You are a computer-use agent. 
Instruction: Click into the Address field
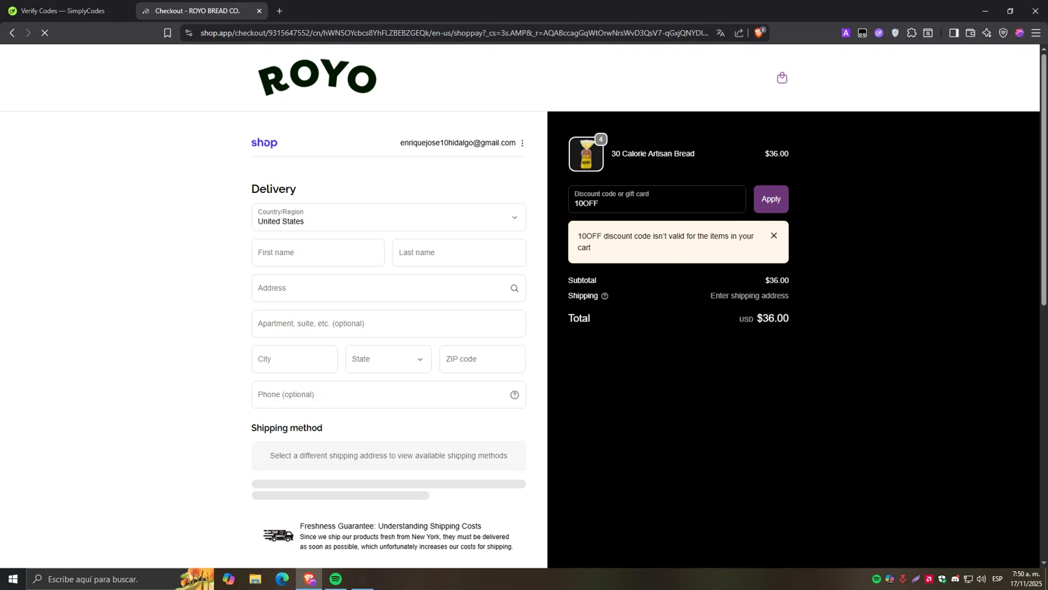pos(388,288)
